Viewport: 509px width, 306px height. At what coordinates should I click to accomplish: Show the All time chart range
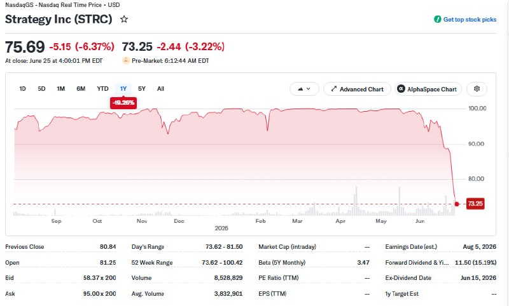tap(161, 89)
